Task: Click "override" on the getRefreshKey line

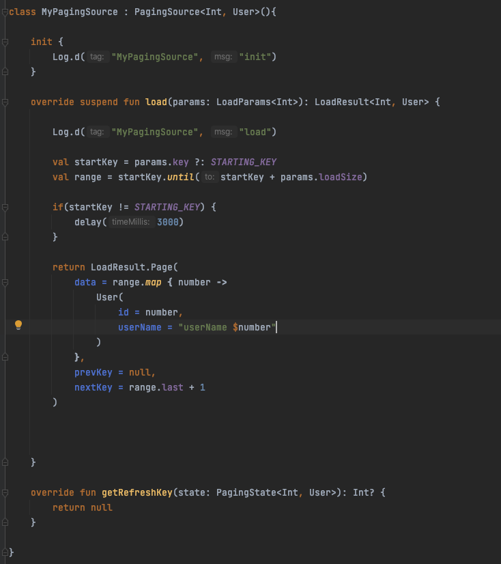Action: 52,492
